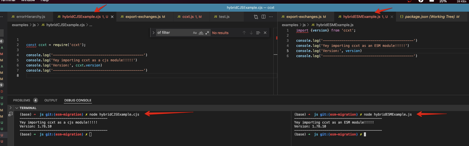Viewport: 469px width, 146px height.
Task: Select 'js' folder in right editor breadcrumb
Action: click(304, 25)
